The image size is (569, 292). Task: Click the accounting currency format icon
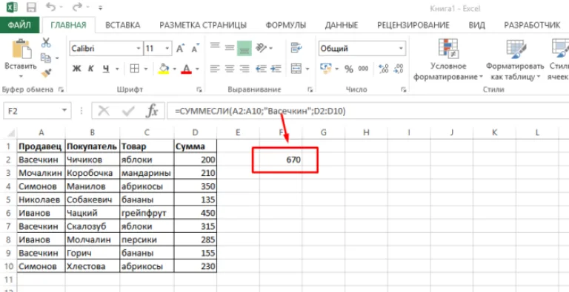[326, 69]
